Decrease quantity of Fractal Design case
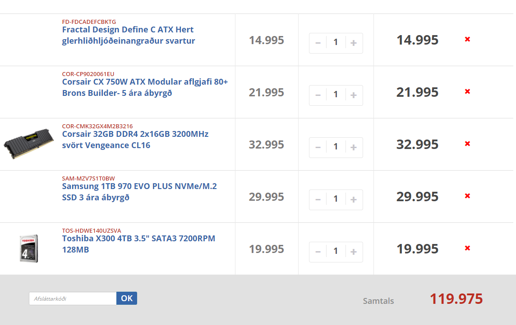Image resolution: width=516 pixels, height=325 pixels. click(318, 43)
